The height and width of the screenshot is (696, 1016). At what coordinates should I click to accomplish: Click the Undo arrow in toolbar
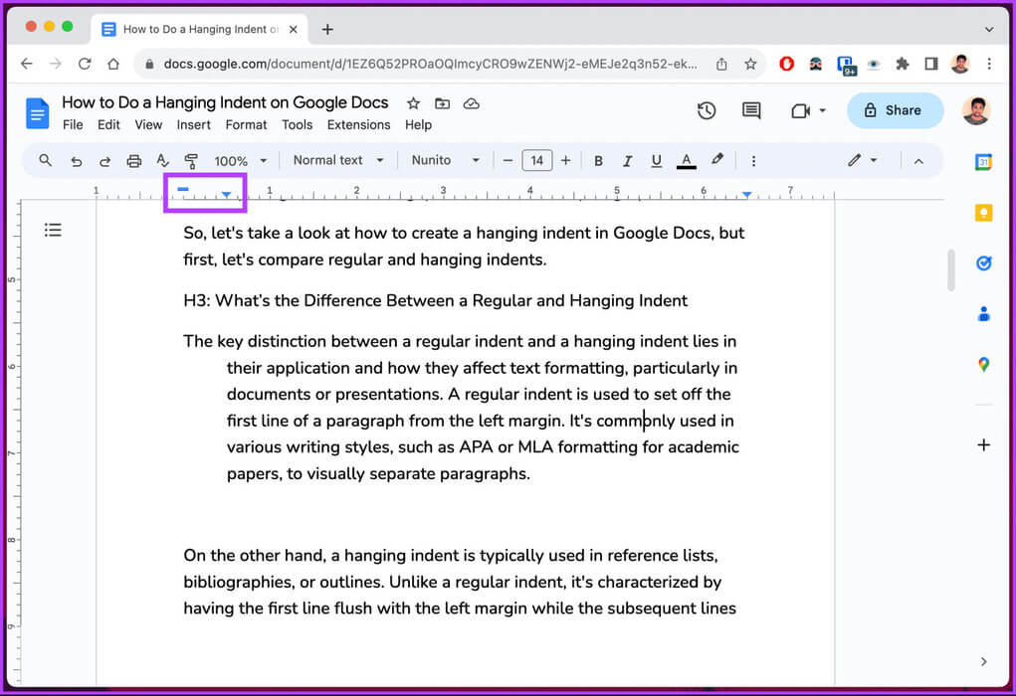point(76,161)
